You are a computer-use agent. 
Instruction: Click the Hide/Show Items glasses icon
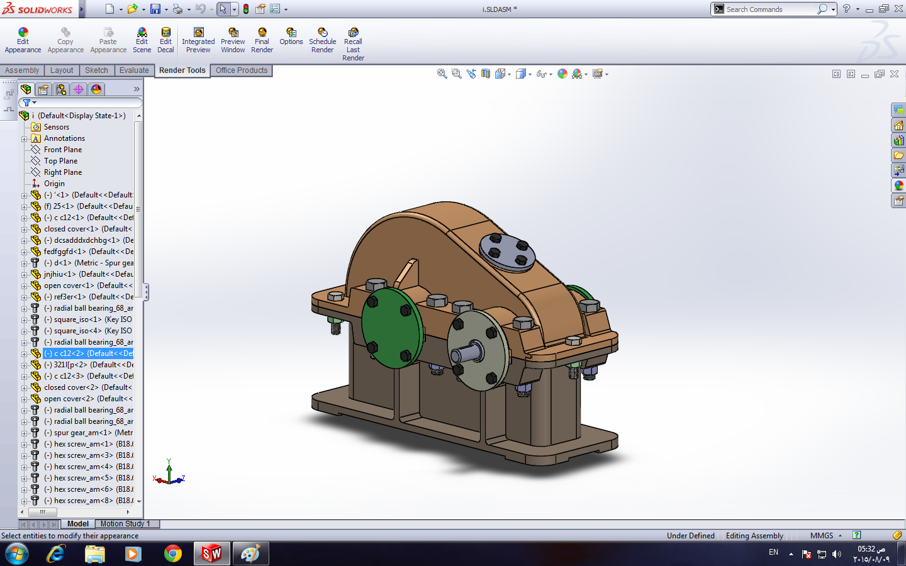click(x=541, y=74)
